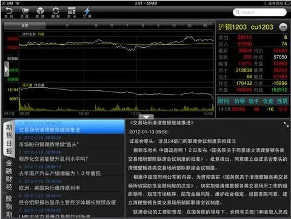Open news 去年国产汽车产销增幅为13年最低
The width and height of the screenshot is (291, 219).
click(70, 170)
